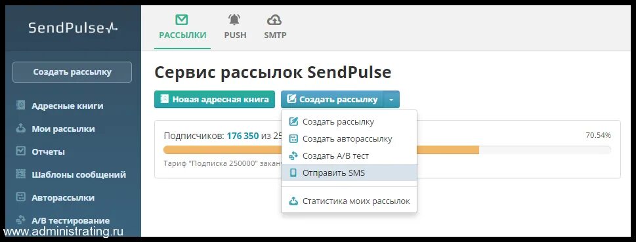Click the Авторассылки sidebar icon
636x242 pixels.
(x=20, y=197)
